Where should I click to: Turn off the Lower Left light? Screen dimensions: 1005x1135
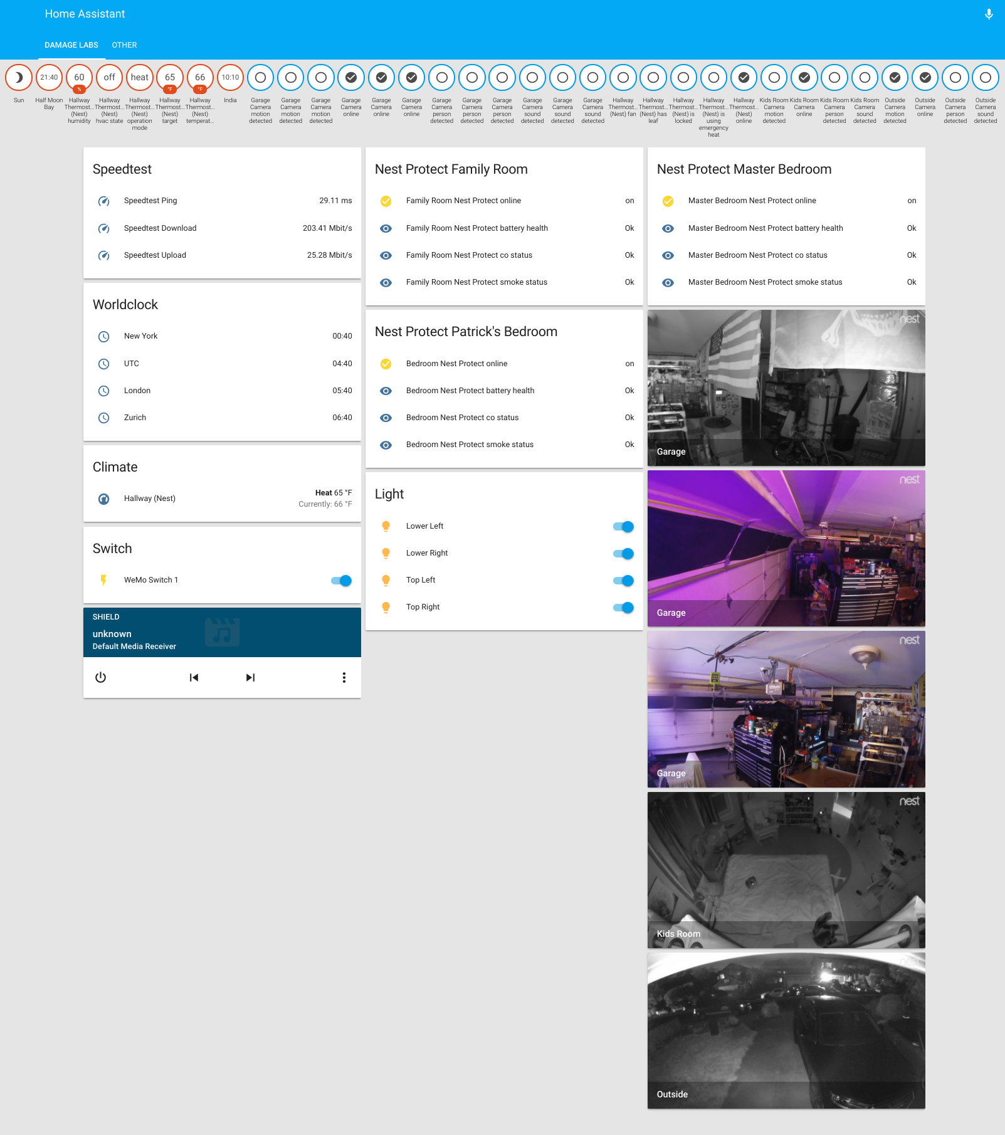(x=624, y=527)
